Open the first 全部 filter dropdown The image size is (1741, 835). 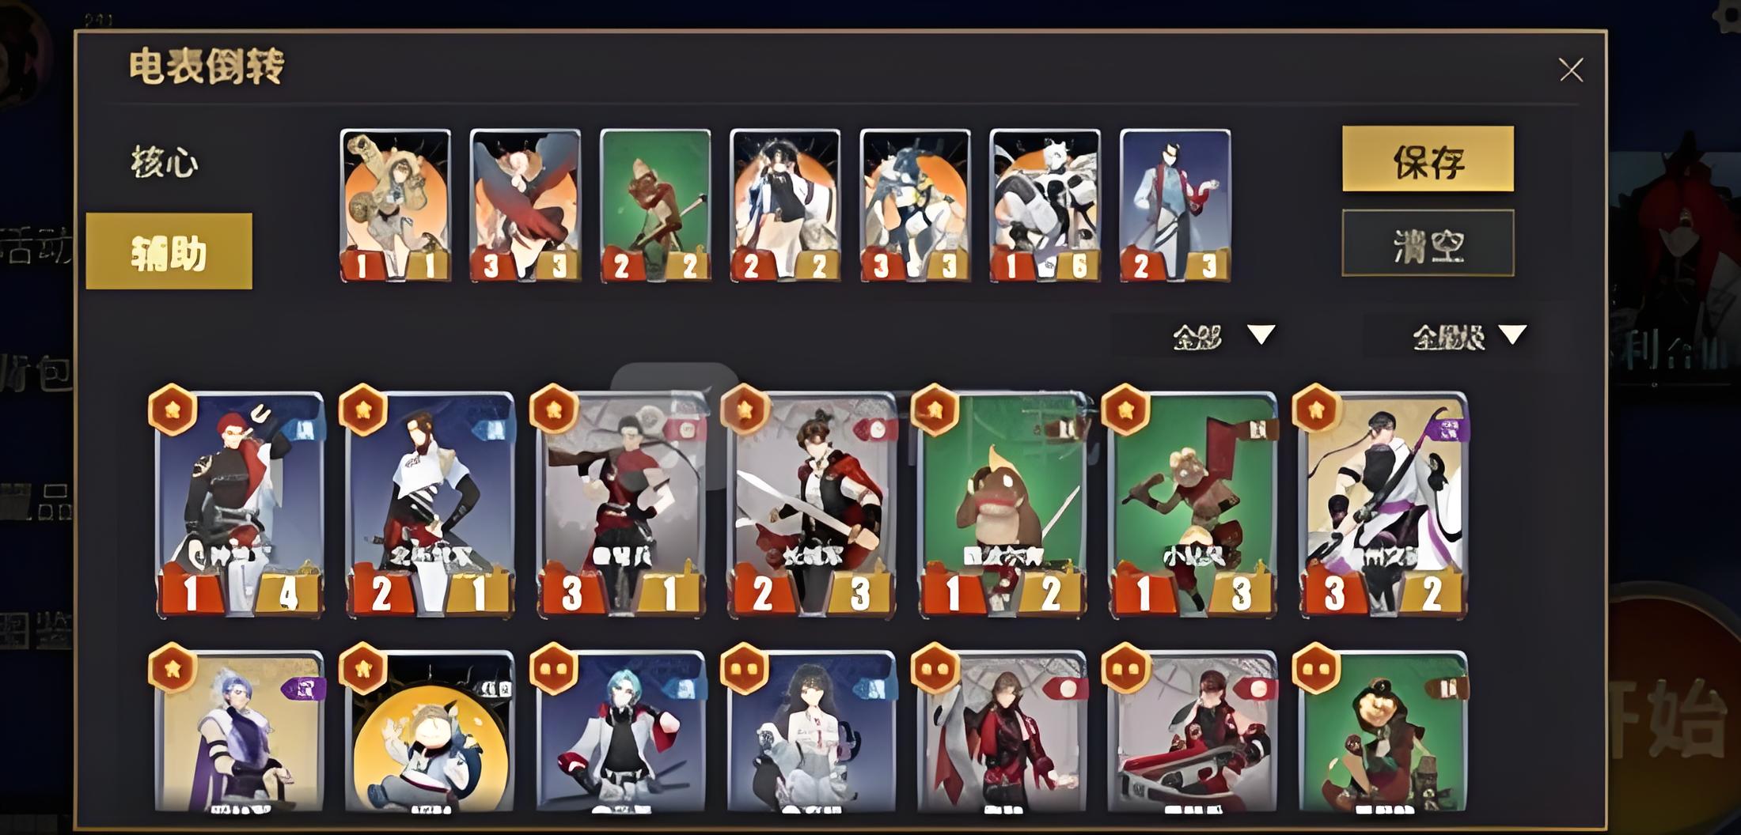1223,336
